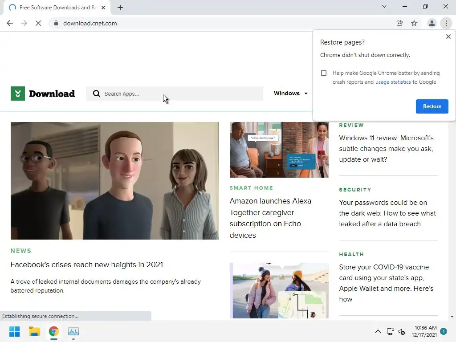The image size is (456, 342).
Task: Click the search magnifier icon
Action: [96, 94]
